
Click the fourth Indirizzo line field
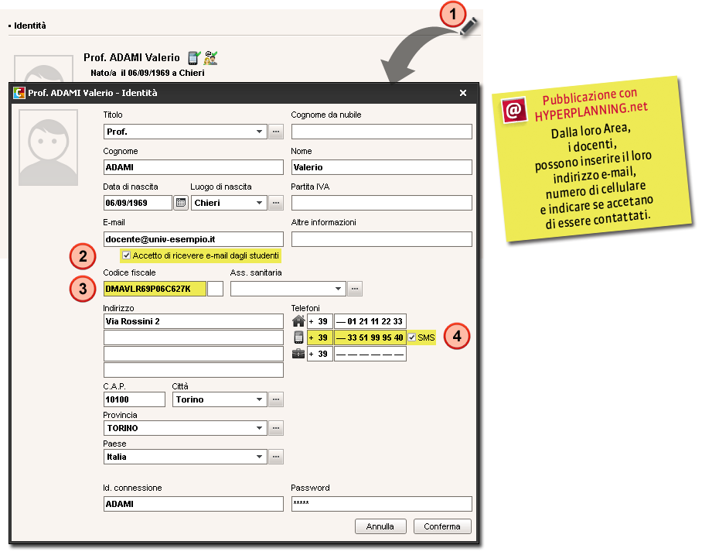[x=193, y=370]
